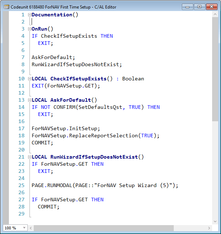Collapse the Documentation function section

(29, 15)
